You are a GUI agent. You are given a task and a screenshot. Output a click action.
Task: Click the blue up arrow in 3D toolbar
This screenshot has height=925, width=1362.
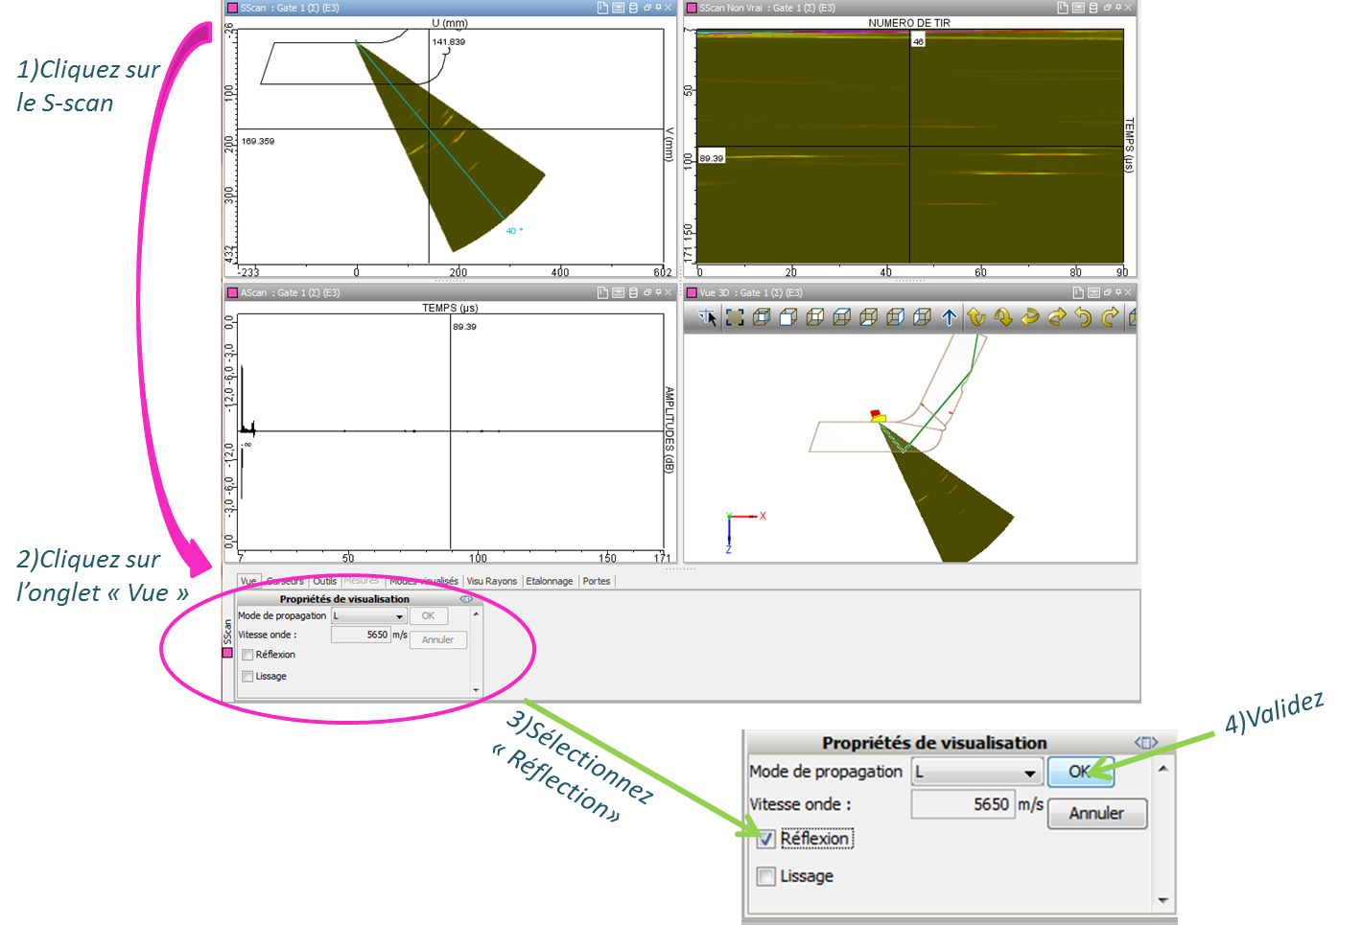pyautogui.click(x=949, y=317)
